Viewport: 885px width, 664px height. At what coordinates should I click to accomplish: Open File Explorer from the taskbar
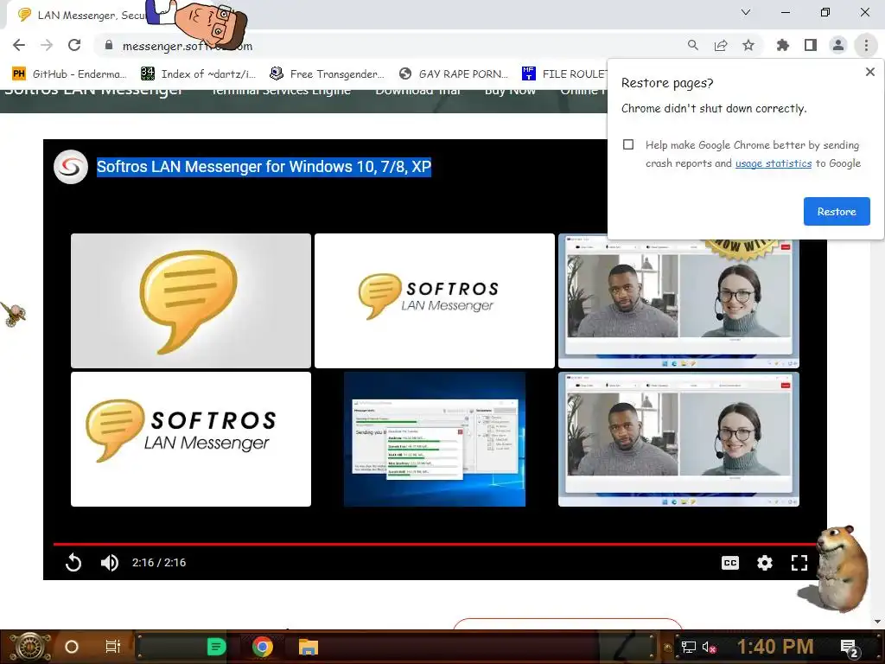click(309, 647)
